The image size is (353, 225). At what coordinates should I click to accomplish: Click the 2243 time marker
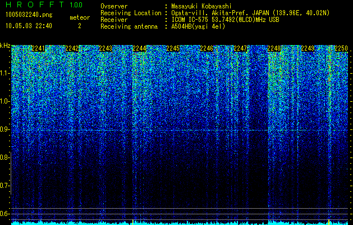click(x=106, y=48)
